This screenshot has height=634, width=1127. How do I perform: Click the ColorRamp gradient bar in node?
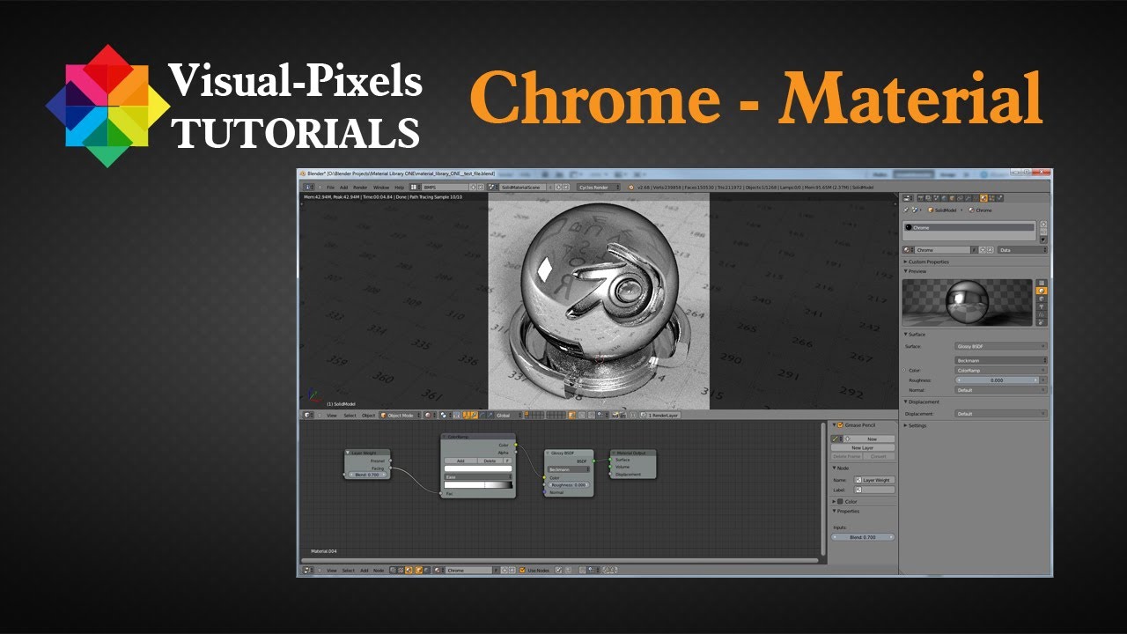(x=477, y=485)
